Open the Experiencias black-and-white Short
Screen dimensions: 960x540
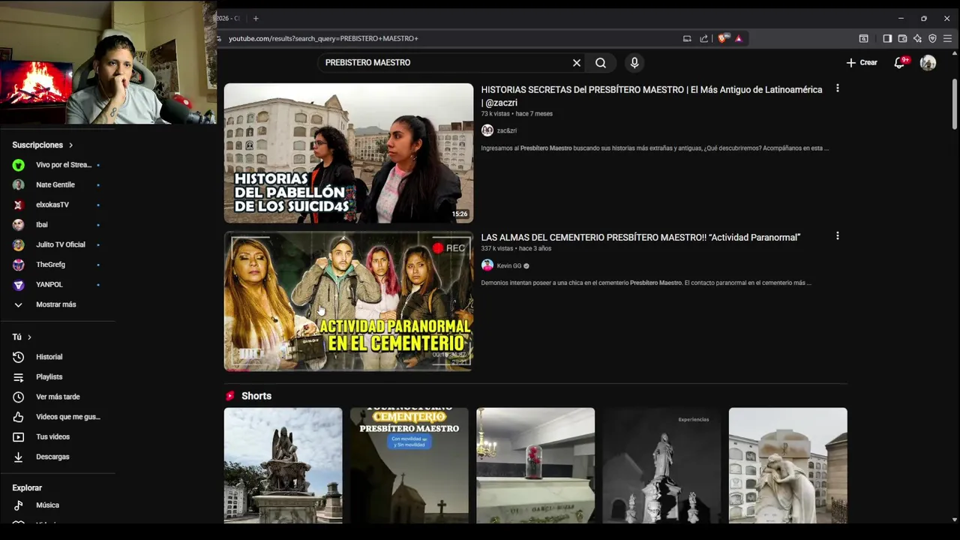(x=661, y=465)
